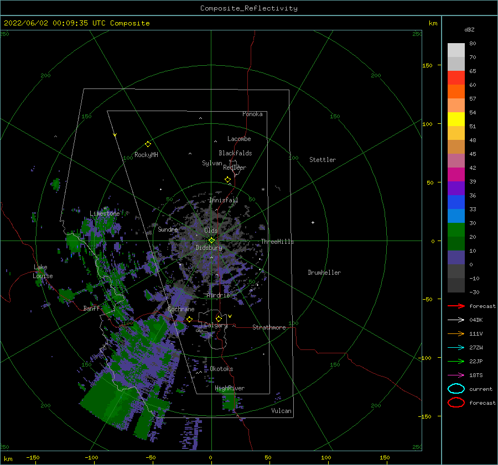
Task: Click the 04DK legend text
Action: click(476, 320)
